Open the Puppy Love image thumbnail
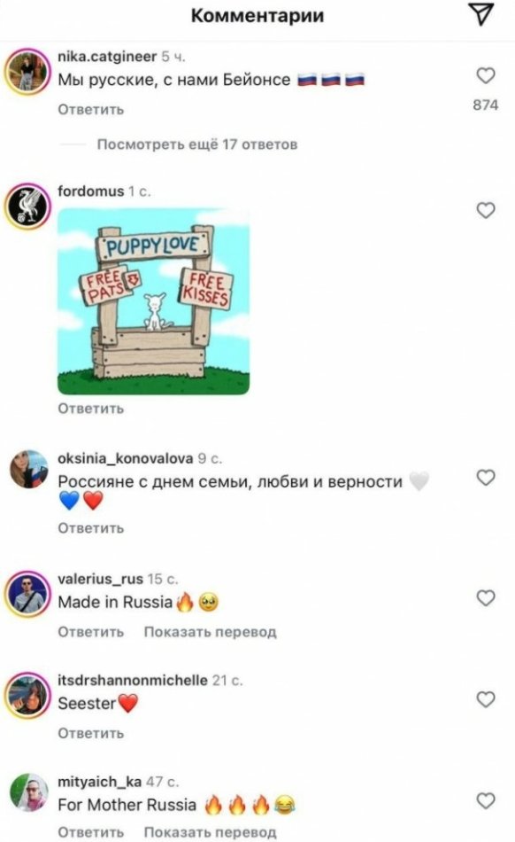The image size is (515, 842). [153, 301]
